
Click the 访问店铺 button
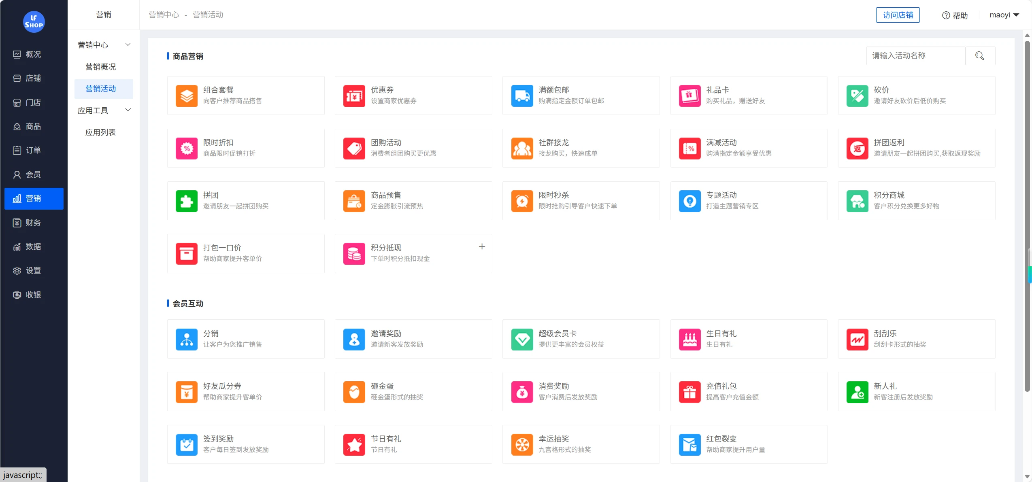pos(898,15)
